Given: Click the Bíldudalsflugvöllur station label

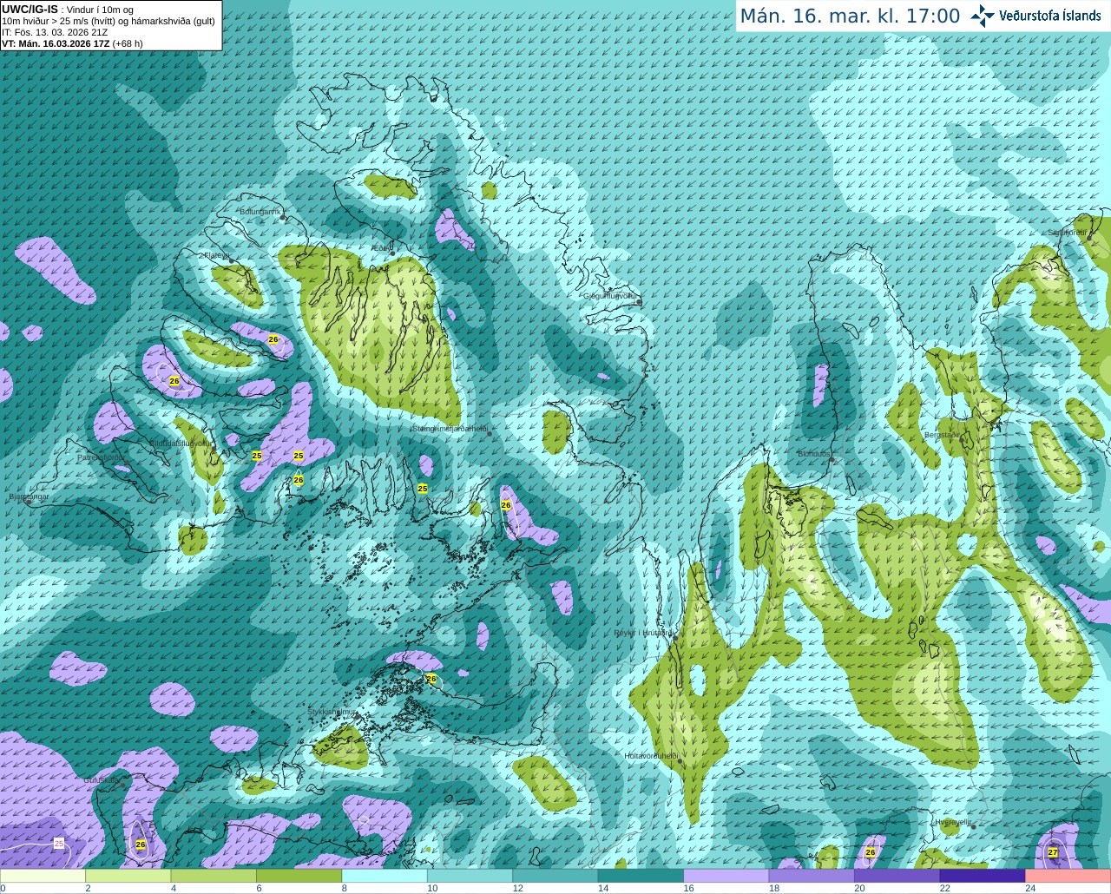Looking at the screenshot, I should click(180, 443).
